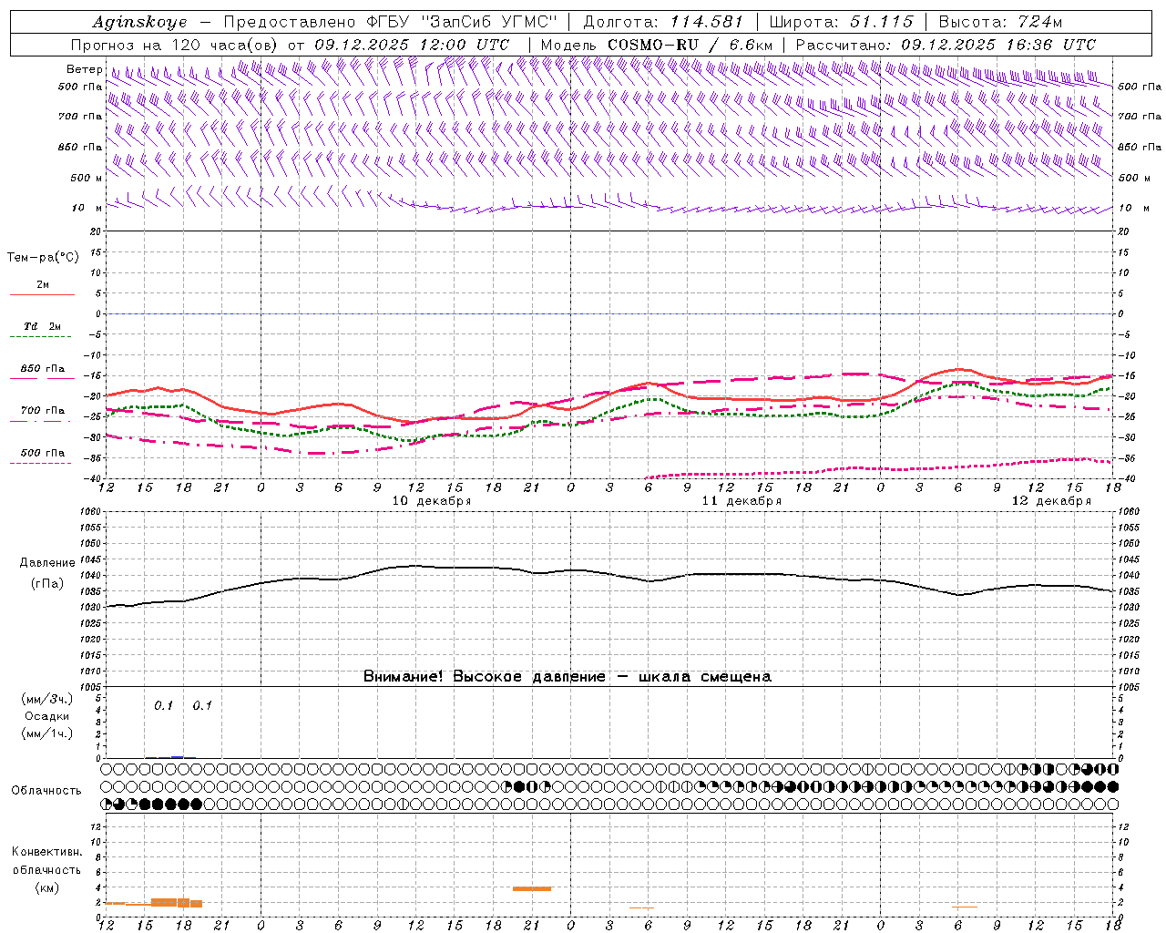Click the orange convective bar near 4 km
Viewport: 1166px width, 933px height.
coord(532,888)
